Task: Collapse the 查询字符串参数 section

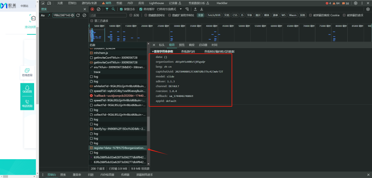Action: (162, 51)
